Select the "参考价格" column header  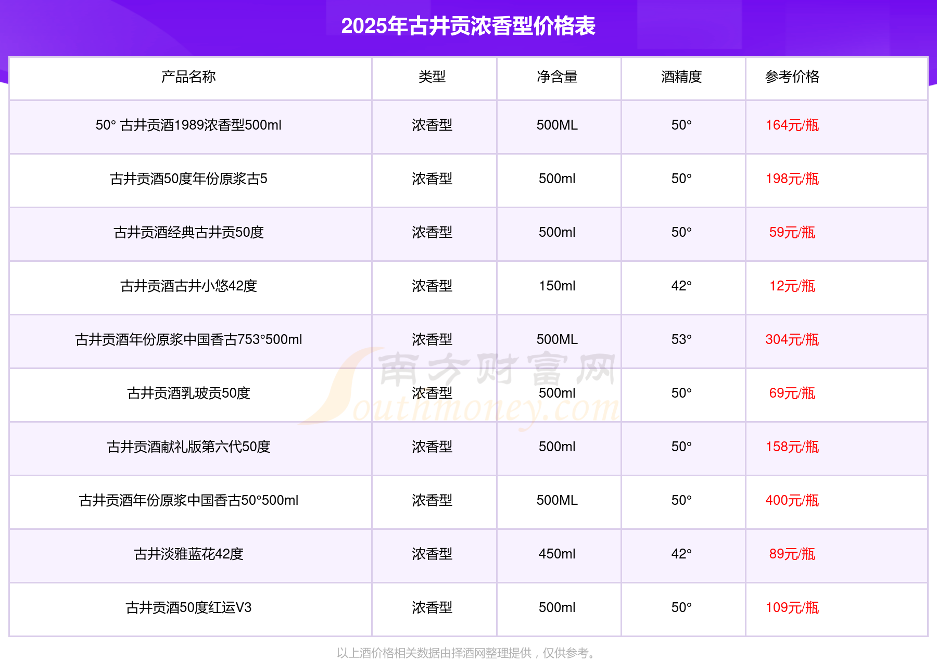[792, 77]
